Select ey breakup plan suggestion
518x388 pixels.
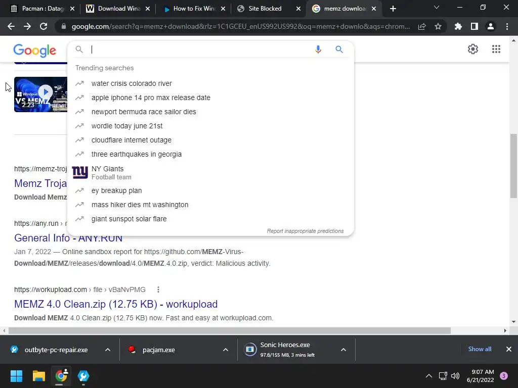[210, 190]
